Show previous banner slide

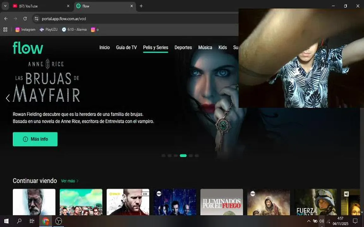point(8,98)
